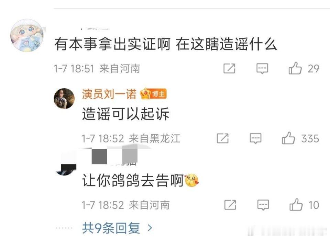Tap the 博主 badge beside 演员刘一诺

(159, 94)
